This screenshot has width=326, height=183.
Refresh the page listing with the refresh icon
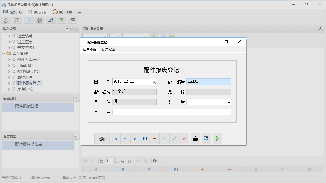coord(155,160)
